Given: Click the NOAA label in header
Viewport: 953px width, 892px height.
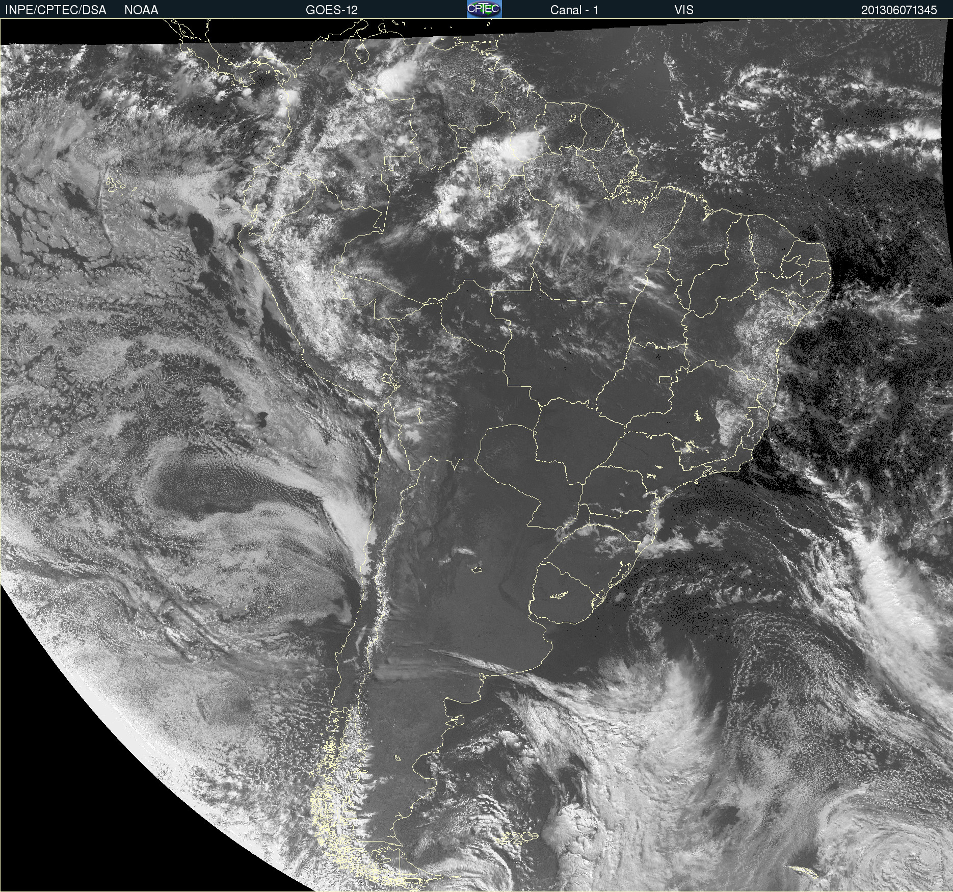Looking at the screenshot, I should [141, 10].
